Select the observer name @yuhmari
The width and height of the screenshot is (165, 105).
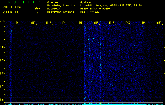(x=86, y=2)
